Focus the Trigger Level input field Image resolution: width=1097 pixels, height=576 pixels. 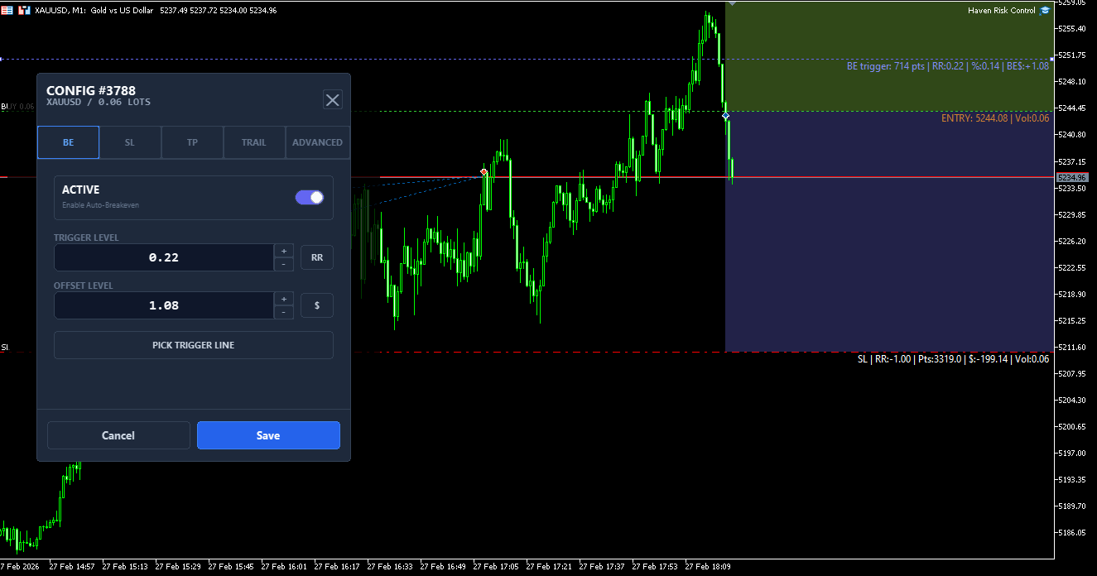[x=164, y=257]
